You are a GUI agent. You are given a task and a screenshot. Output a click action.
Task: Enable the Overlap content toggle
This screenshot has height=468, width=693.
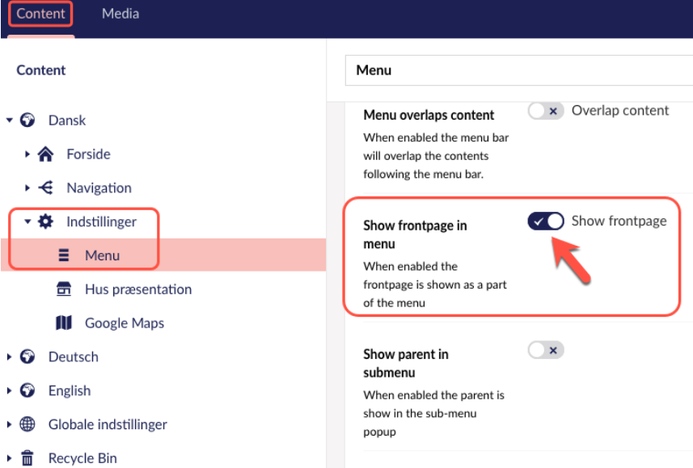pyautogui.click(x=546, y=111)
